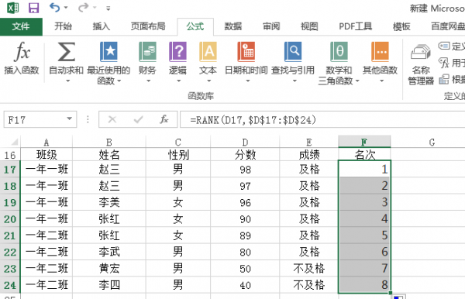The height and width of the screenshot is (299, 465).
Task: Click the 定义名称 icon in the ribbon
Action: (x=444, y=46)
